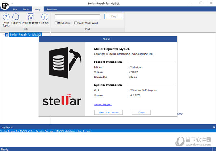Select Stellar Repair for MySQL tree item
The width and height of the screenshot is (216, 151).
point(26,34)
